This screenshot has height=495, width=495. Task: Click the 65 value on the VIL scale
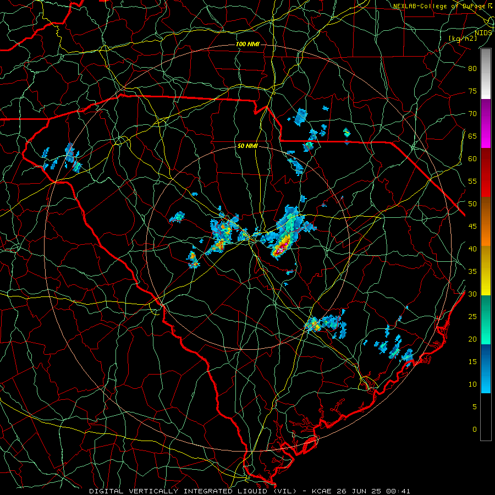(x=472, y=136)
